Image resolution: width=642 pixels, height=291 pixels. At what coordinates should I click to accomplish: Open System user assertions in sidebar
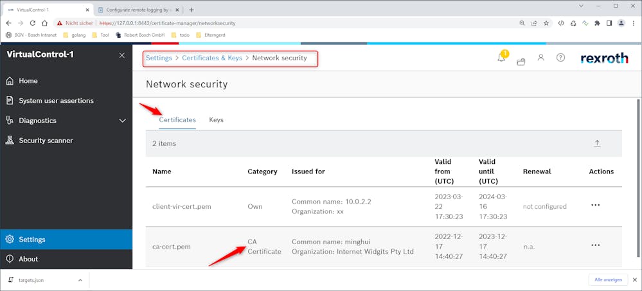(x=66, y=100)
